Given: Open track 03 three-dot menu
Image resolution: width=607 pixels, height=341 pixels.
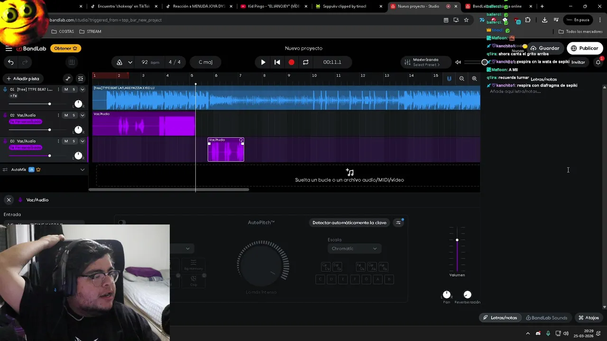Looking at the screenshot, I should click(58, 141).
